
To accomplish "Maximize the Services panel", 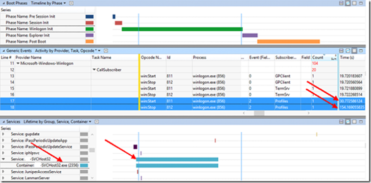I will click(361, 122).
